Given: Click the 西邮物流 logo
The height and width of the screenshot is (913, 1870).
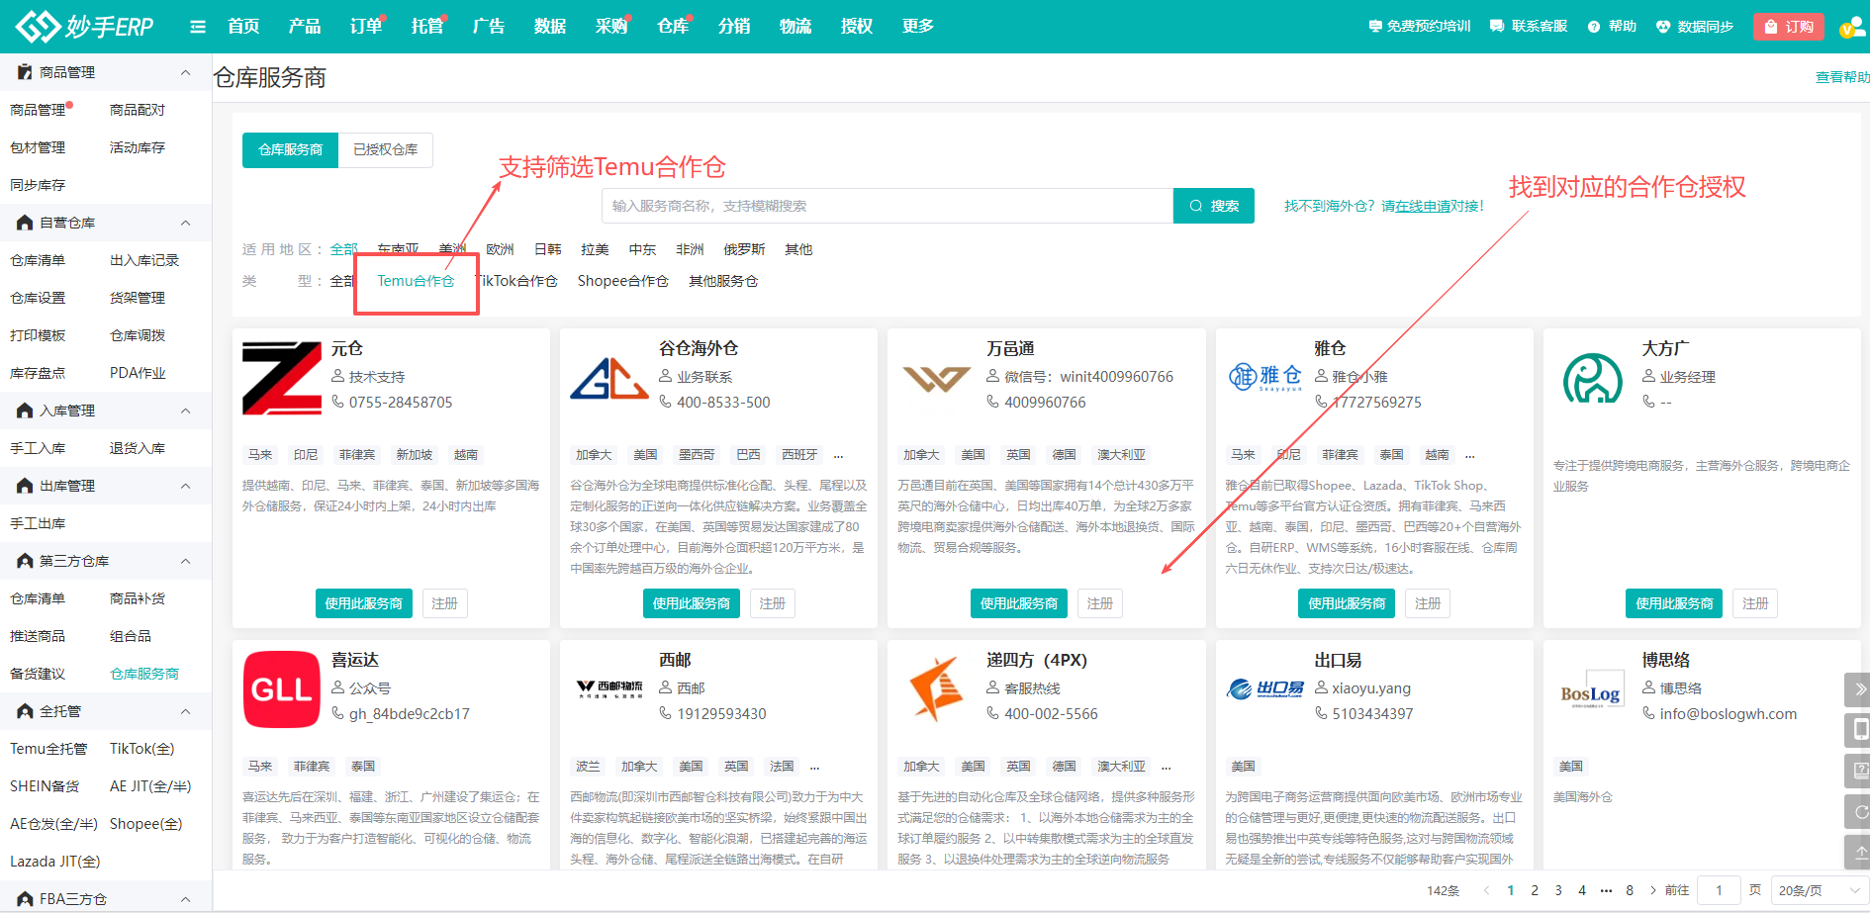Looking at the screenshot, I should click(x=609, y=688).
